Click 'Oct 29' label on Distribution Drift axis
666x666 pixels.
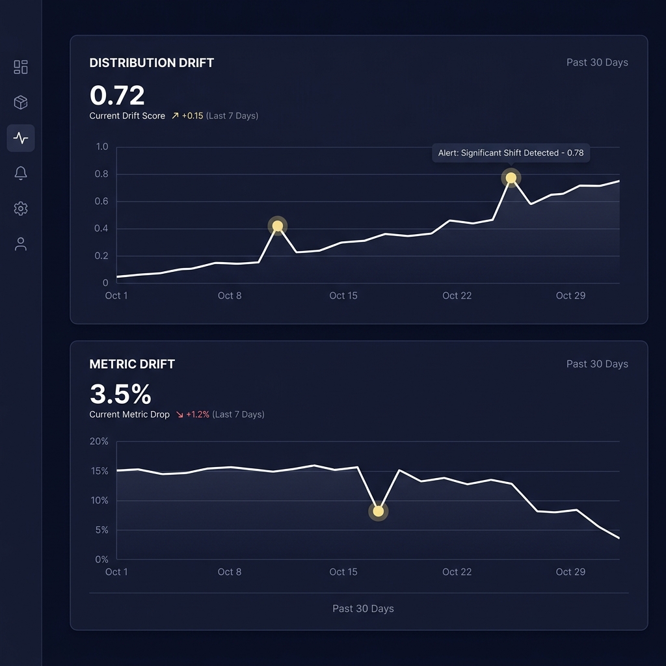(x=571, y=296)
